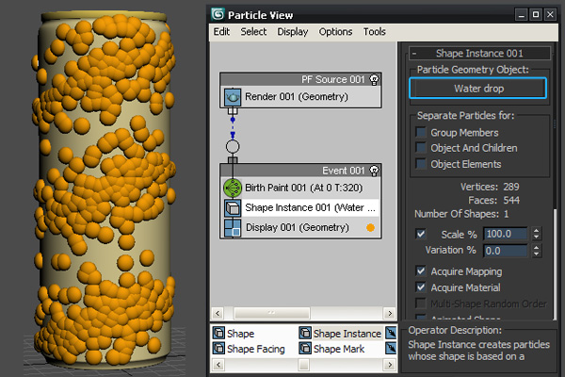The height and width of the screenshot is (377, 565).
Task: Adjust Variation % with the spinner arrows
Action: click(x=536, y=251)
